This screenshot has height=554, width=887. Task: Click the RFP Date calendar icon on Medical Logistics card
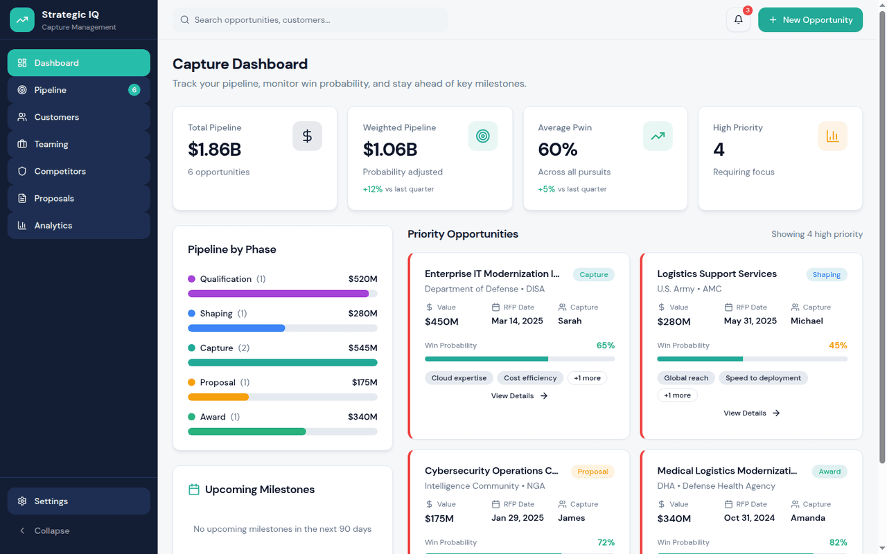click(x=728, y=505)
